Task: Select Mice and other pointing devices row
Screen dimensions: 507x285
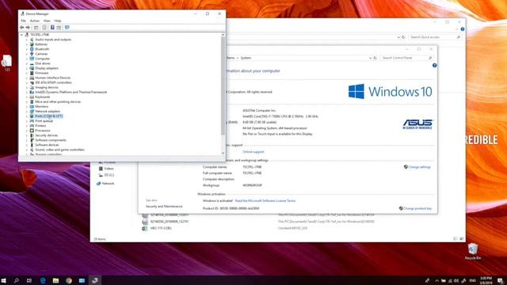Action: (x=58, y=102)
